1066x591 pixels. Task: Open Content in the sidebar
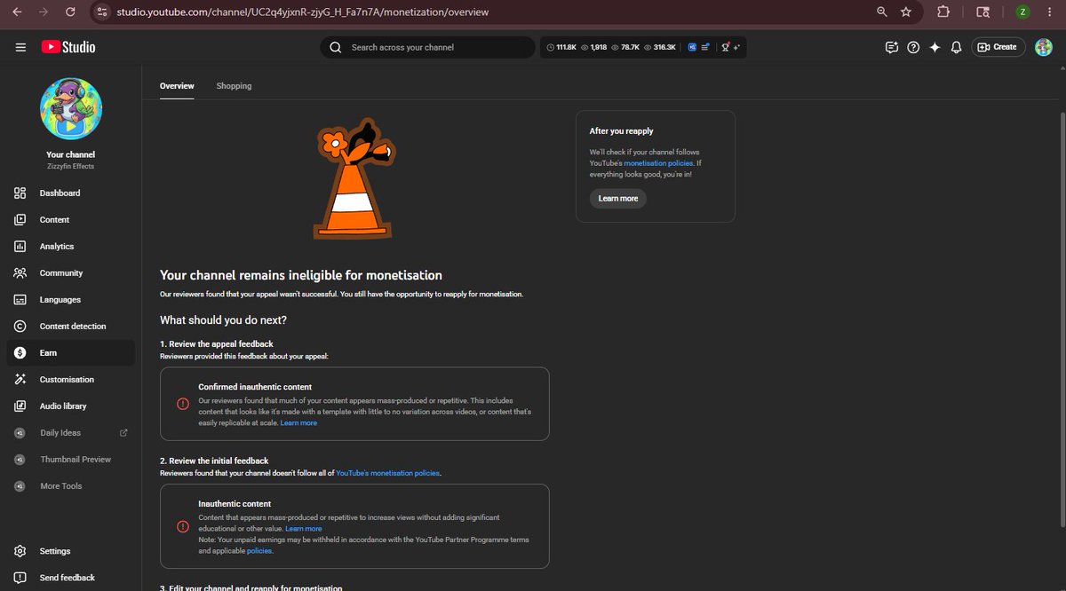pyautogui.click(x=70, y=219)
